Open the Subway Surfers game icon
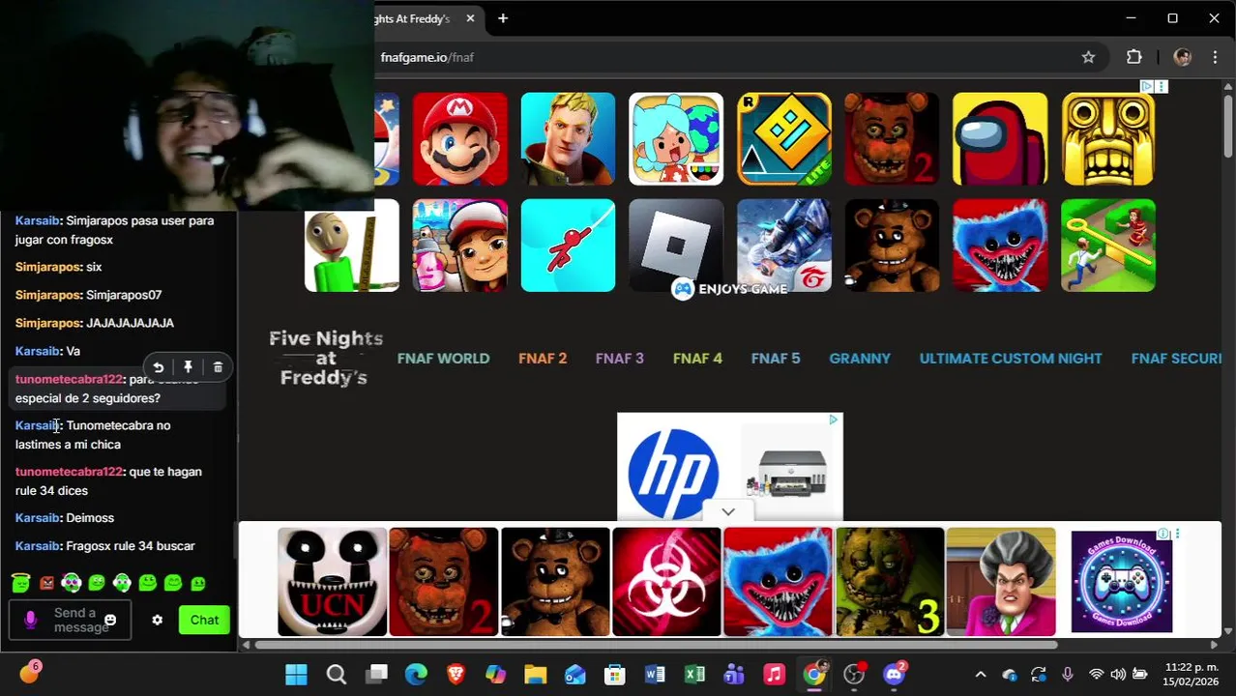This screenshot has height=696, width=1236. pos(459,246)
